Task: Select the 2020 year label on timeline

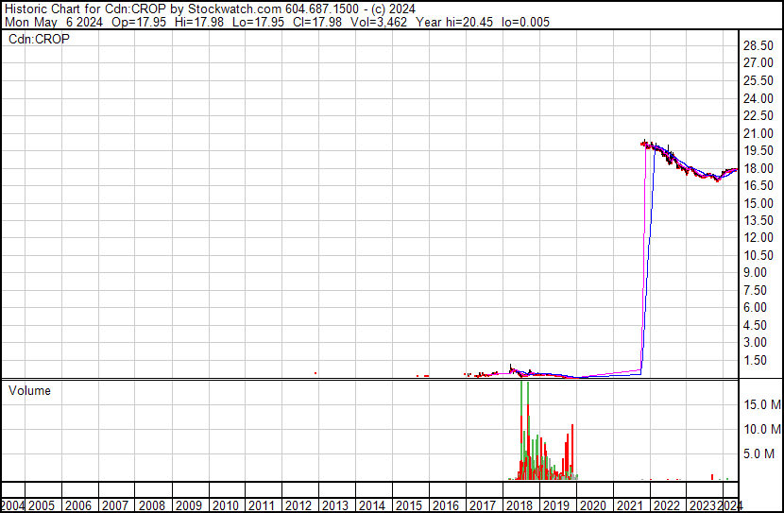Action: 593,505
